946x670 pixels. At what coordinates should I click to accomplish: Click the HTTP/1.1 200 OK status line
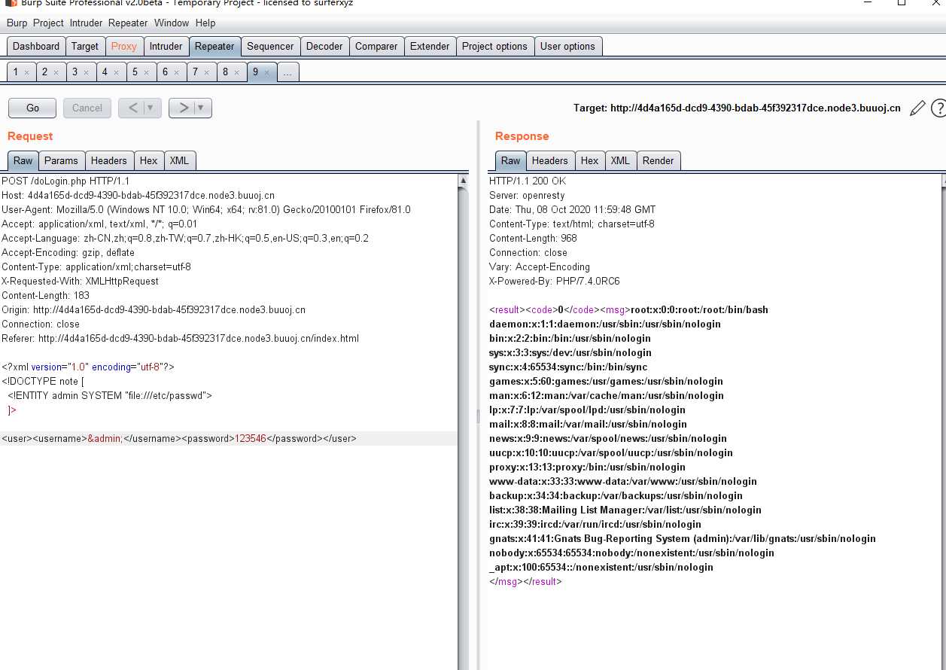(528, 181)
